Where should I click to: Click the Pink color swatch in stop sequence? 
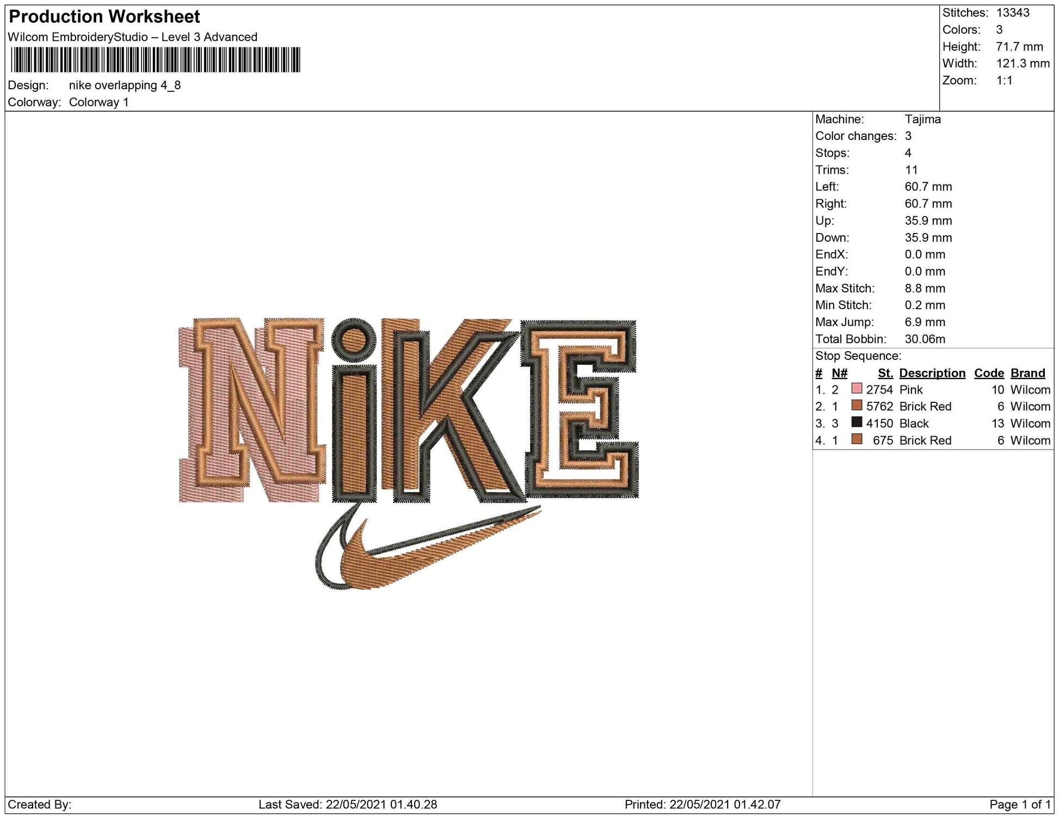click(857, 389)
